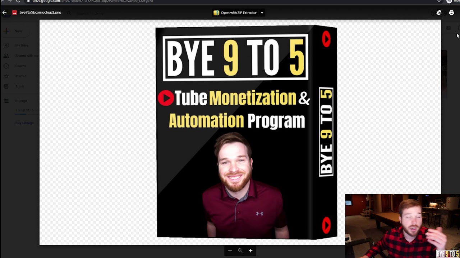Image resolution: width=460 pixels, height=258 pixels.
Task: Click the red image file type icon
Action: pyautogui.click(x=14, y=13)
